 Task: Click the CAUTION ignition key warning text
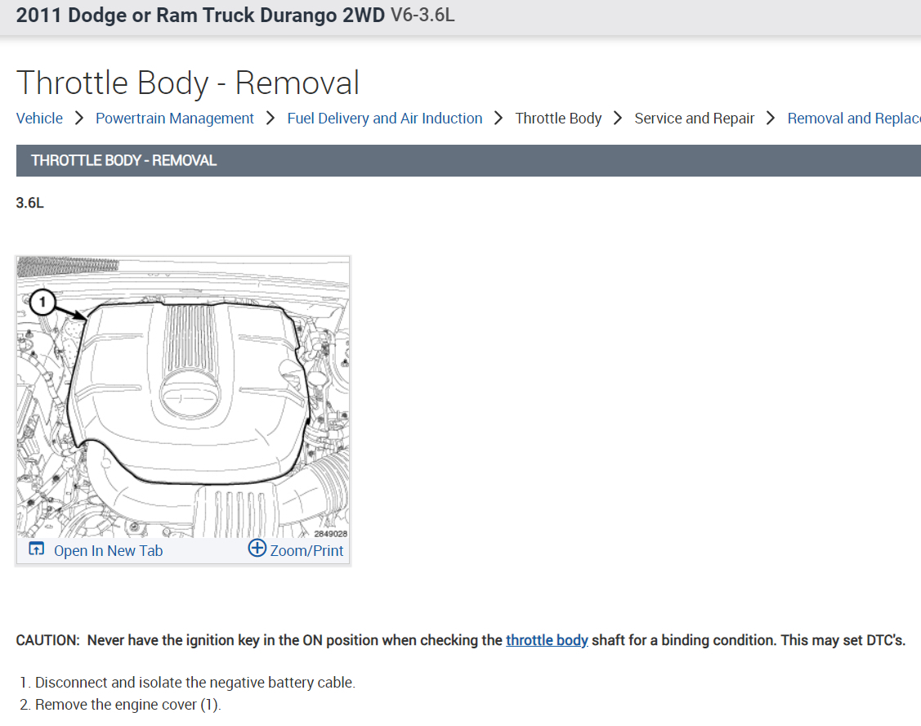tap(461, 640)
